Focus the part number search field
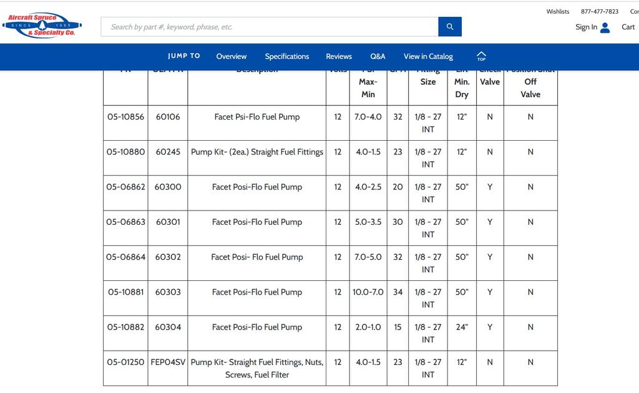 [270, 27]
